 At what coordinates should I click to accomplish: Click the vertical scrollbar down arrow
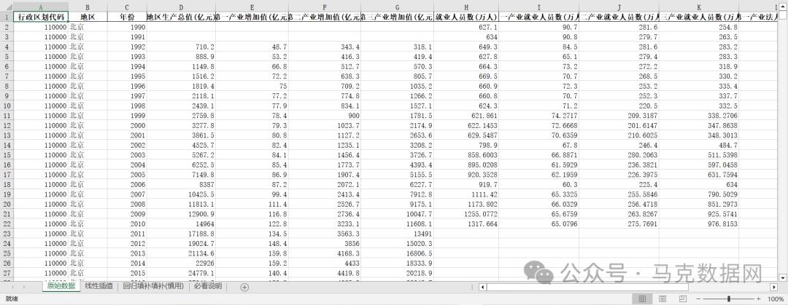click(782, 277)
